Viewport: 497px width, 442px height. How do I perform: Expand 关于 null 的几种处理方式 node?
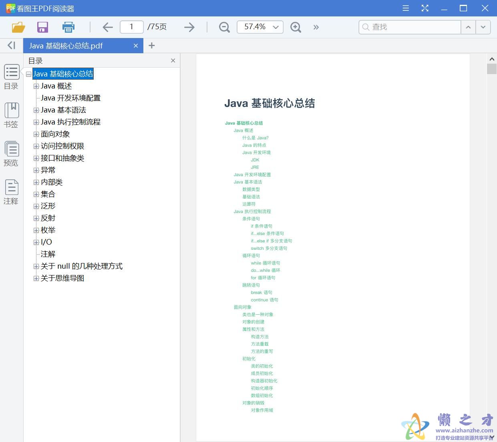pos(36,266)
